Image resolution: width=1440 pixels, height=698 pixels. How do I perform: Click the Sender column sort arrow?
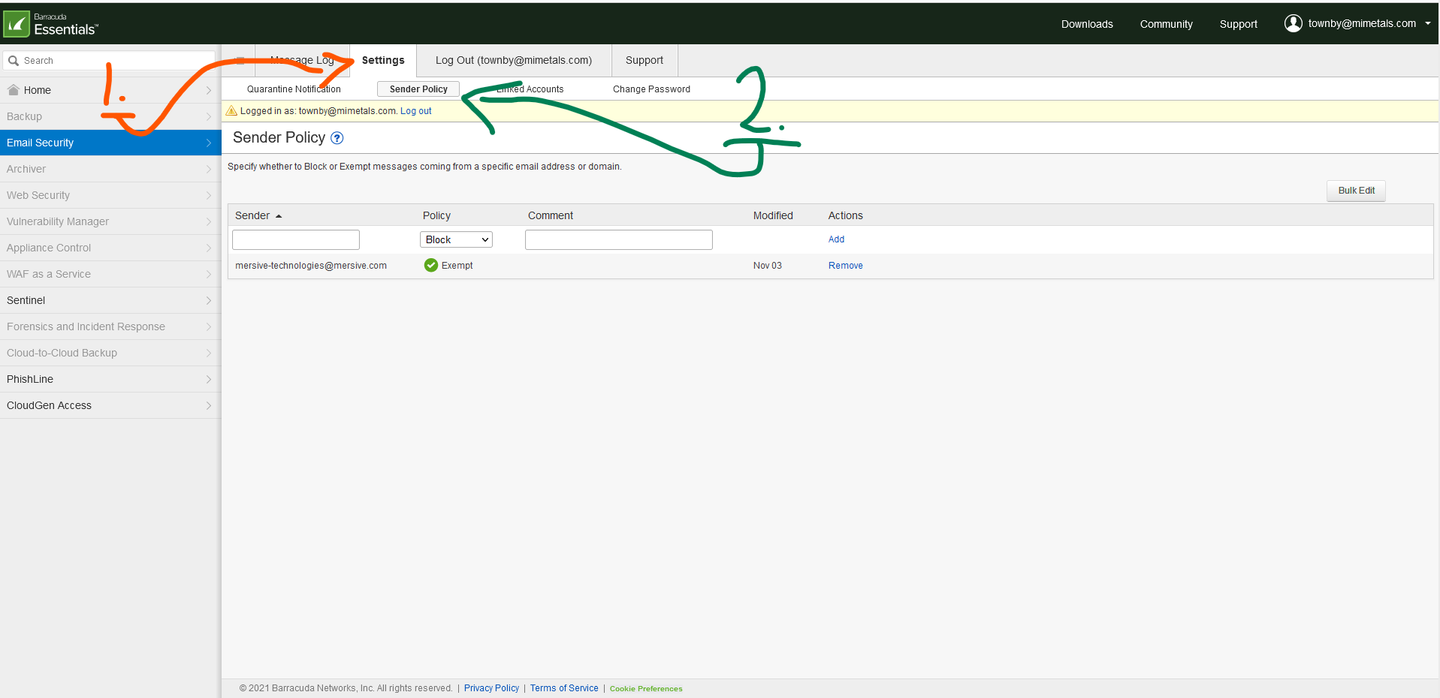279,216
